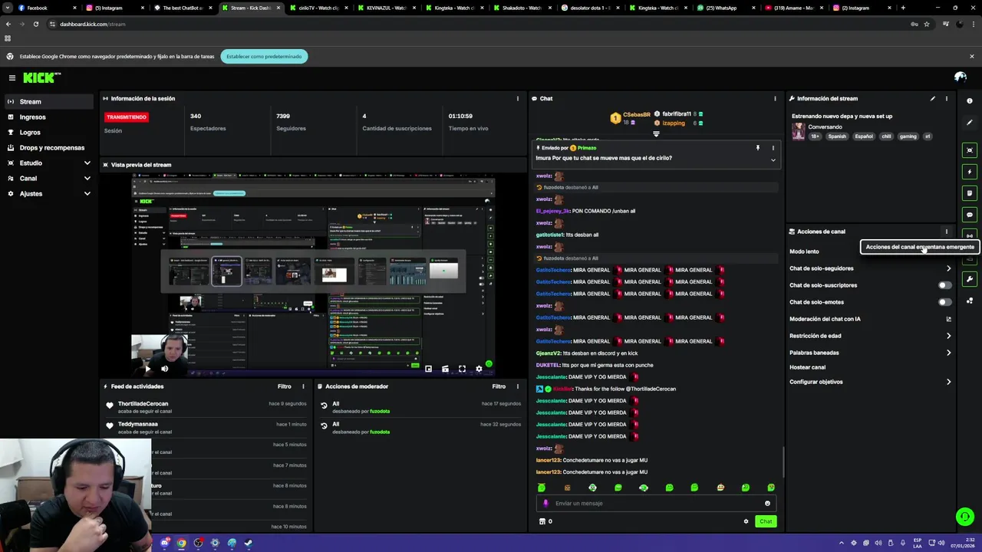Open the profile avatar menu
This screenshot has height=552, width=982.
click(x=960, y=77)
